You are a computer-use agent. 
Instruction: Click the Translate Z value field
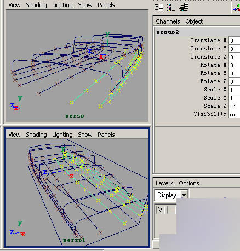(235, 57)
